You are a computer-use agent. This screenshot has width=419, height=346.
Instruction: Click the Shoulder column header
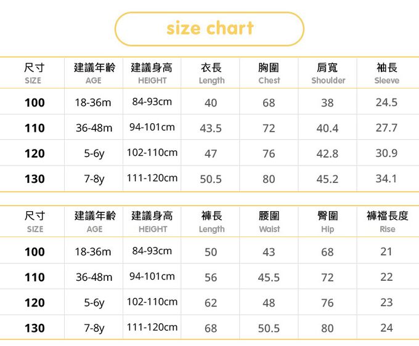click(x=328, y=73)
